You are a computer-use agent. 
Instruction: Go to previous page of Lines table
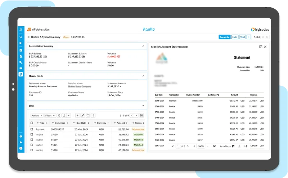[x=132, y=115]
